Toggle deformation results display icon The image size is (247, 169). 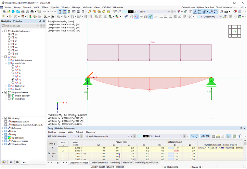pos(132,17)
